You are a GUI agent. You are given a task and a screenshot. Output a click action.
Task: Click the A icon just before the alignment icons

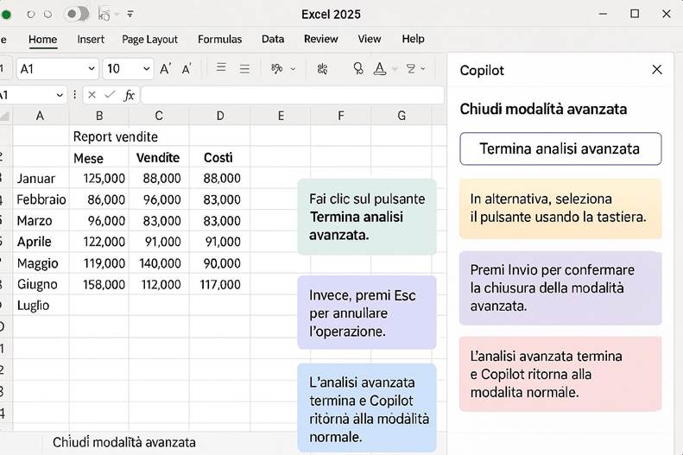pos(187,69)
